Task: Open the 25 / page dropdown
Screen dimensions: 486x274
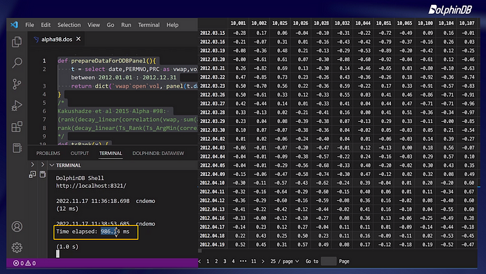Action: point(285,261)
